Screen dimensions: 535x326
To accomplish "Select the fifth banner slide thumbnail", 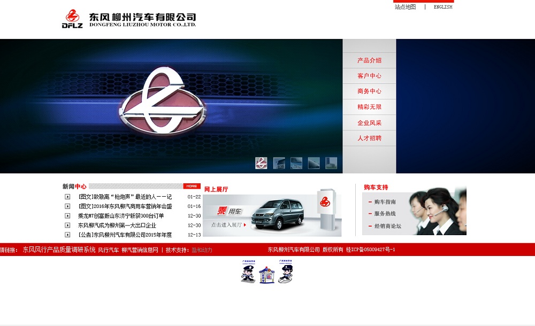I will [331, 163].
